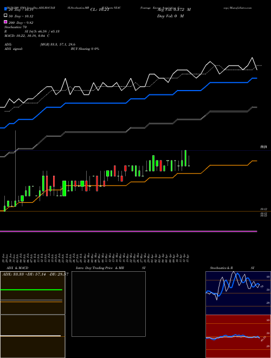The width and height of the screenshot is (271, 358).
Task: Click the '(MGR) 33.3, 57.1, 28.6' ADX values
Action: (x=57, y=44)
